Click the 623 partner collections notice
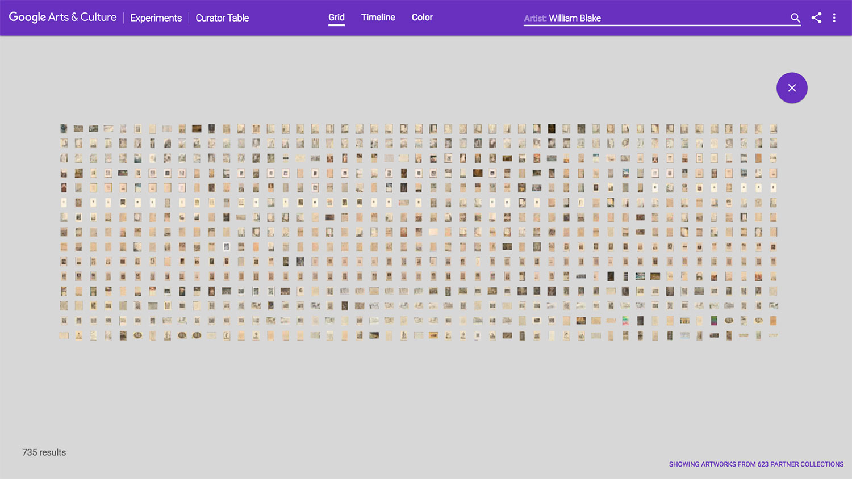Image resolution: width=852 pixels, height=479 pixels. [x=756, y=464]
